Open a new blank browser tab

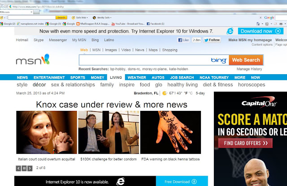tap(36, 12)
